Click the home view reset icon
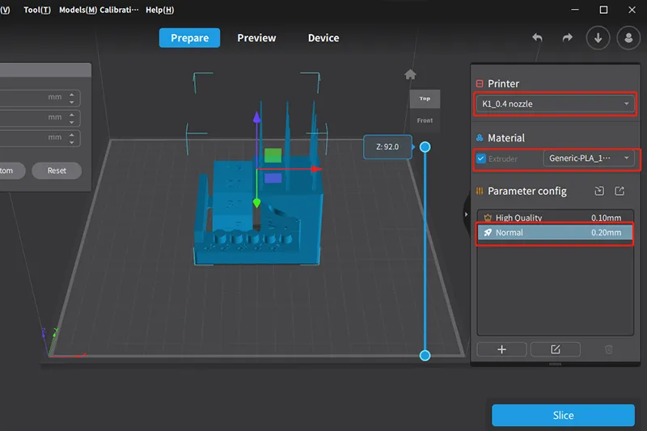 pyautogui.click(x=410, y=74)
